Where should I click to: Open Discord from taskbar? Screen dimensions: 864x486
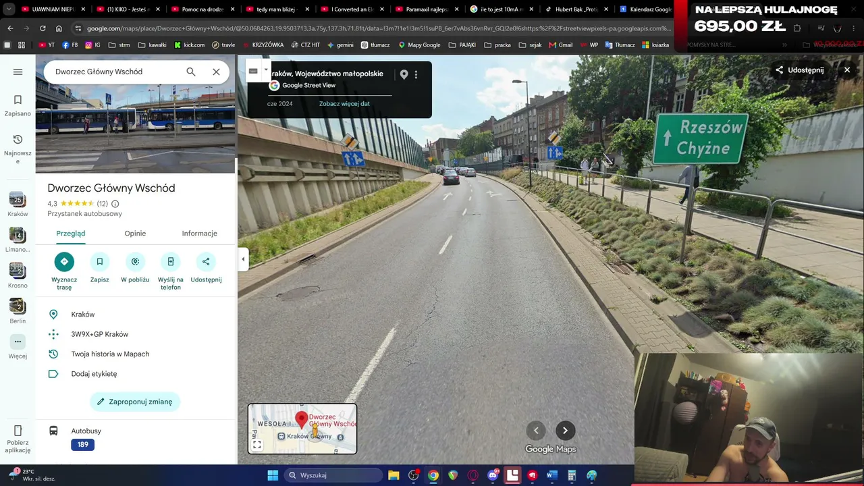[x=493, y=475]
